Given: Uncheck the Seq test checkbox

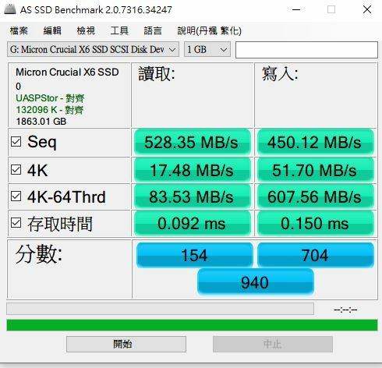Looking at the screenshot, I should click(x=16, y=142).
